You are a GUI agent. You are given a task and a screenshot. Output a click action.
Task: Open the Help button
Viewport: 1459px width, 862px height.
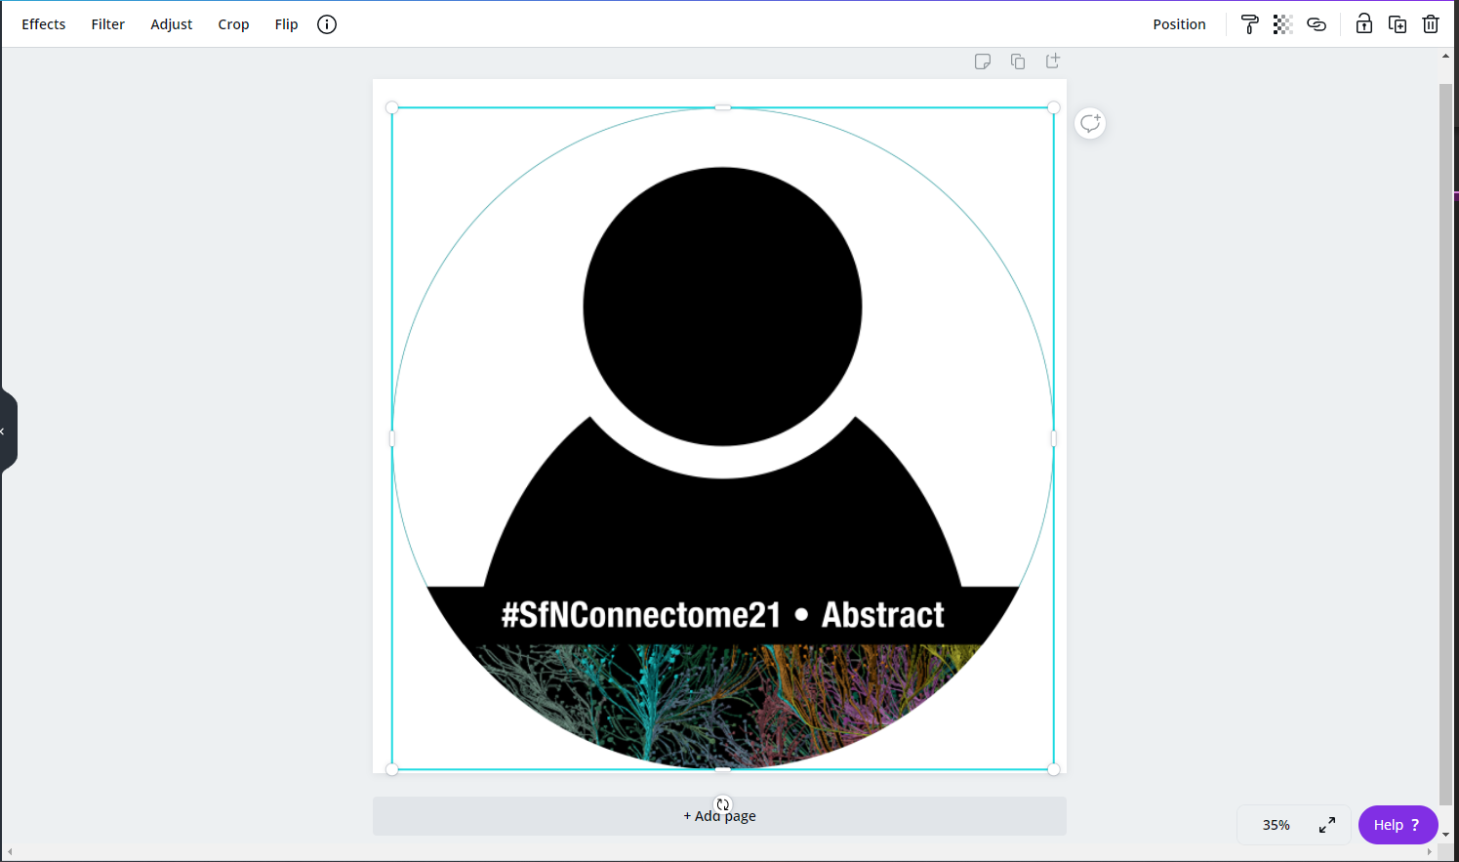click(x=1398, y=825)
